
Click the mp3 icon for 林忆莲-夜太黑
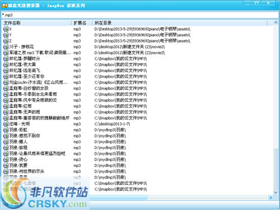pyautogui.click(x=6, y=65)
